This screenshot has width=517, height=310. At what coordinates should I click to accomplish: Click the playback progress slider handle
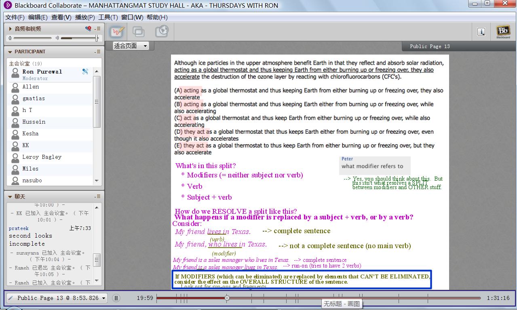point(227,298)
